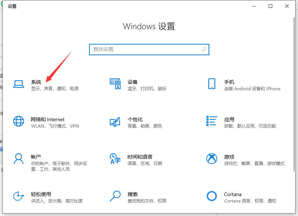Open the 系统 heading text link
Screen dimensions: 298x216
pyautogui.click(x=36, y=82)
